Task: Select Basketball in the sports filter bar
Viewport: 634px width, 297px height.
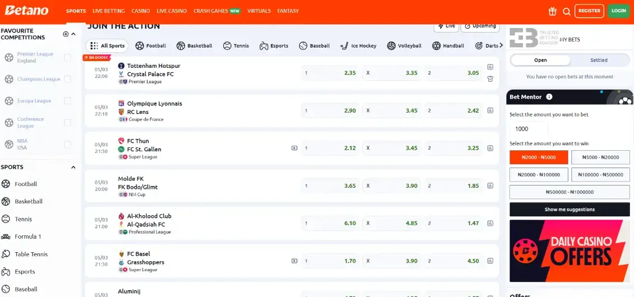Action: pyautogui.click(x=195, y=45)
